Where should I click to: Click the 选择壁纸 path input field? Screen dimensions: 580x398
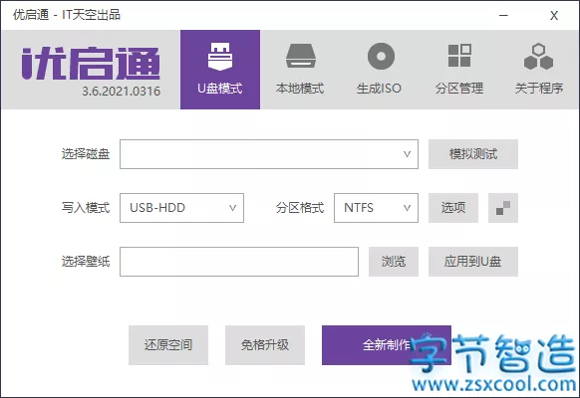point(239,262)
